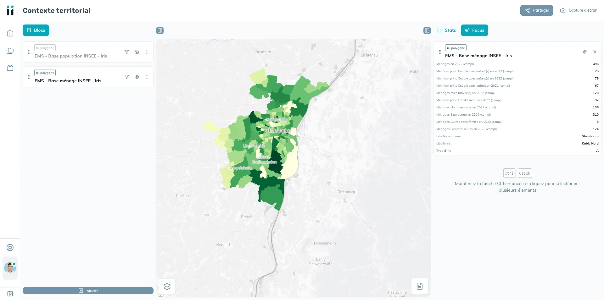Open the map layers switcher

pos(167,286)
